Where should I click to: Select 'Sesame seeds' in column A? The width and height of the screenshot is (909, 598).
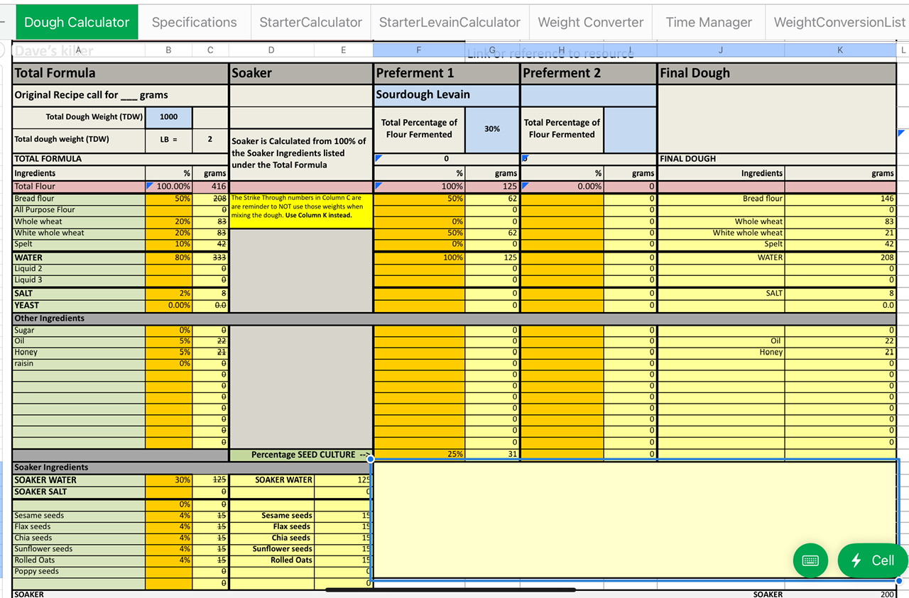79,516
